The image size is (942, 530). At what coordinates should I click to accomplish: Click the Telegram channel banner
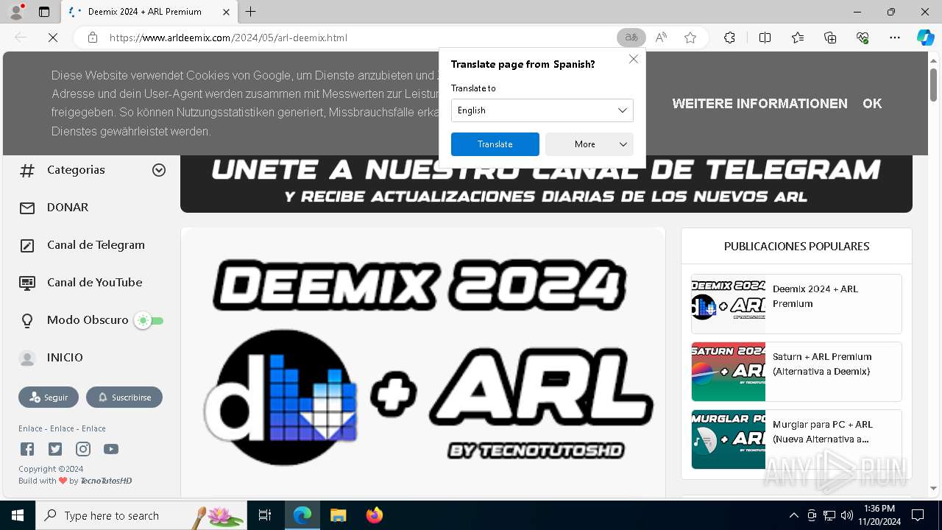tap(546, 183)
